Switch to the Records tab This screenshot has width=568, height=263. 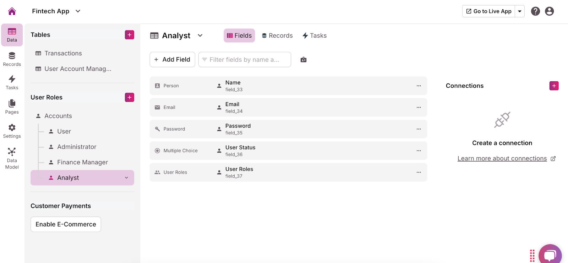click(277, 35)
